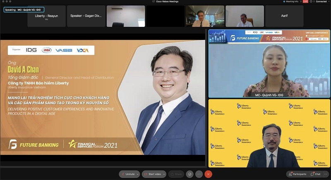Open the Participants panel
331x180 pixels.
point(297,174)
